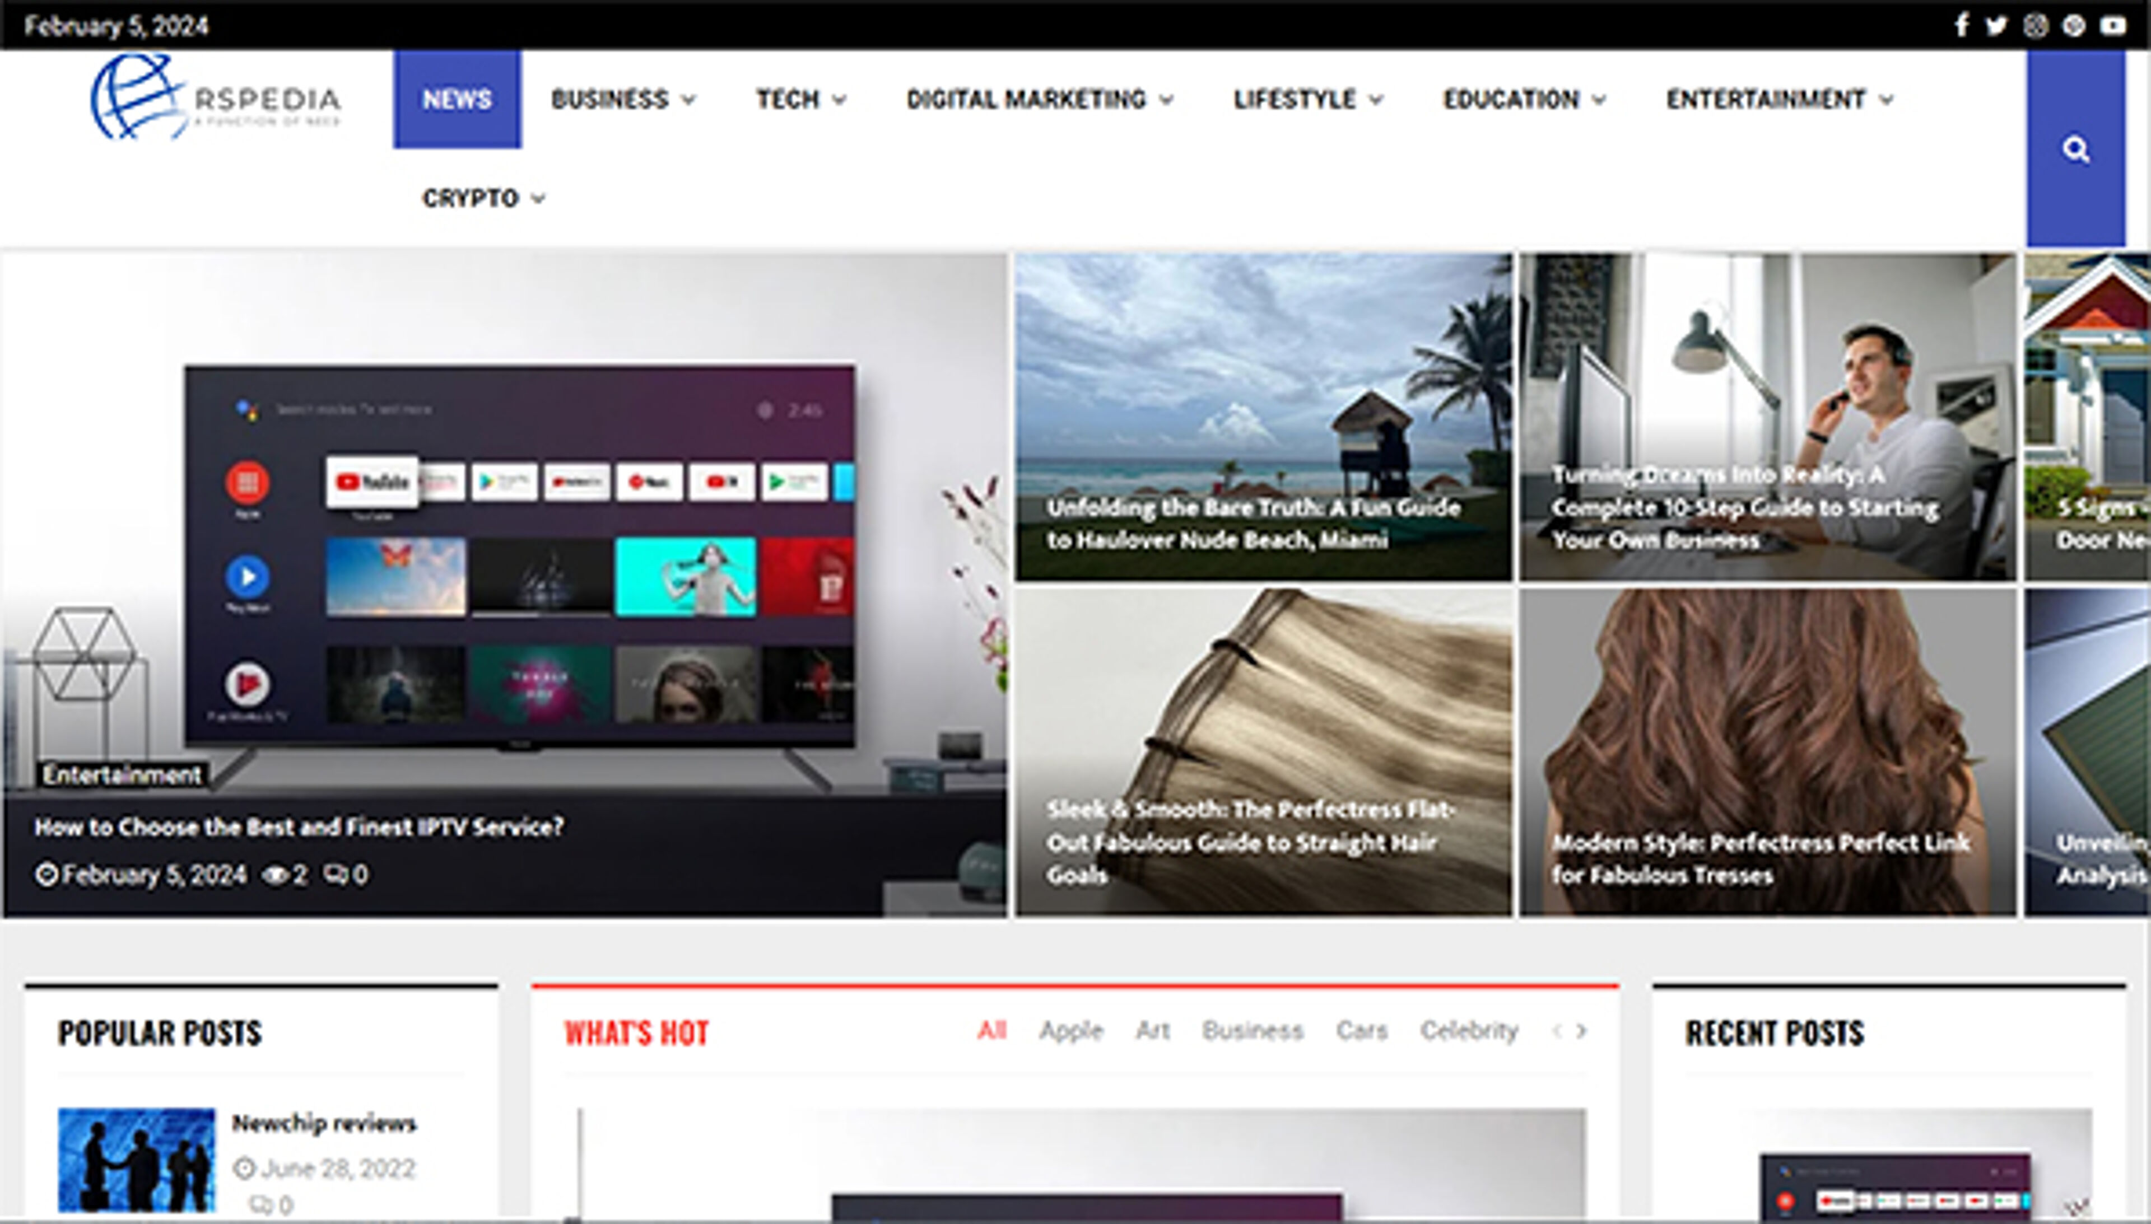This screenshot has width=2151, height=1224.
Task: Open the YouTube social icon
Action: (2113, 25)
